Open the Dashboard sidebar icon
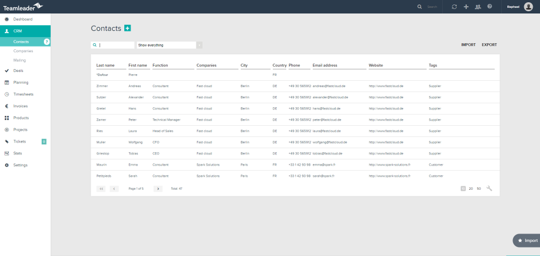Screen dimensions: 540x256 pos(7,19)
